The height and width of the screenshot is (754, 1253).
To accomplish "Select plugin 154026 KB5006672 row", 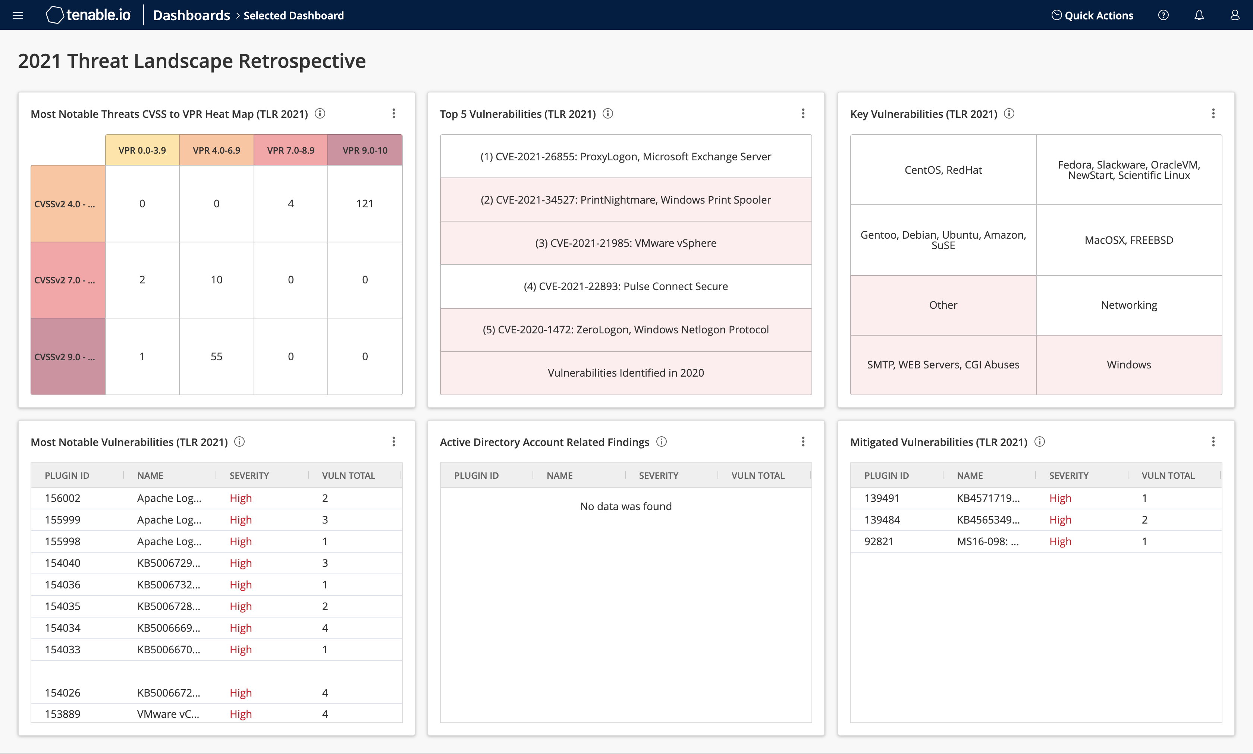I will (x=216, y=693).
